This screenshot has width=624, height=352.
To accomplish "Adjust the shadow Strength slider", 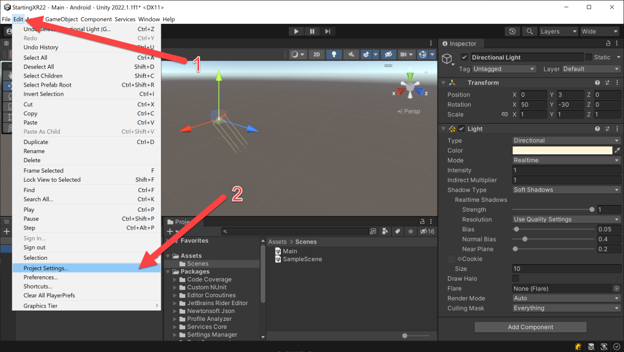I will coord(553,209).
